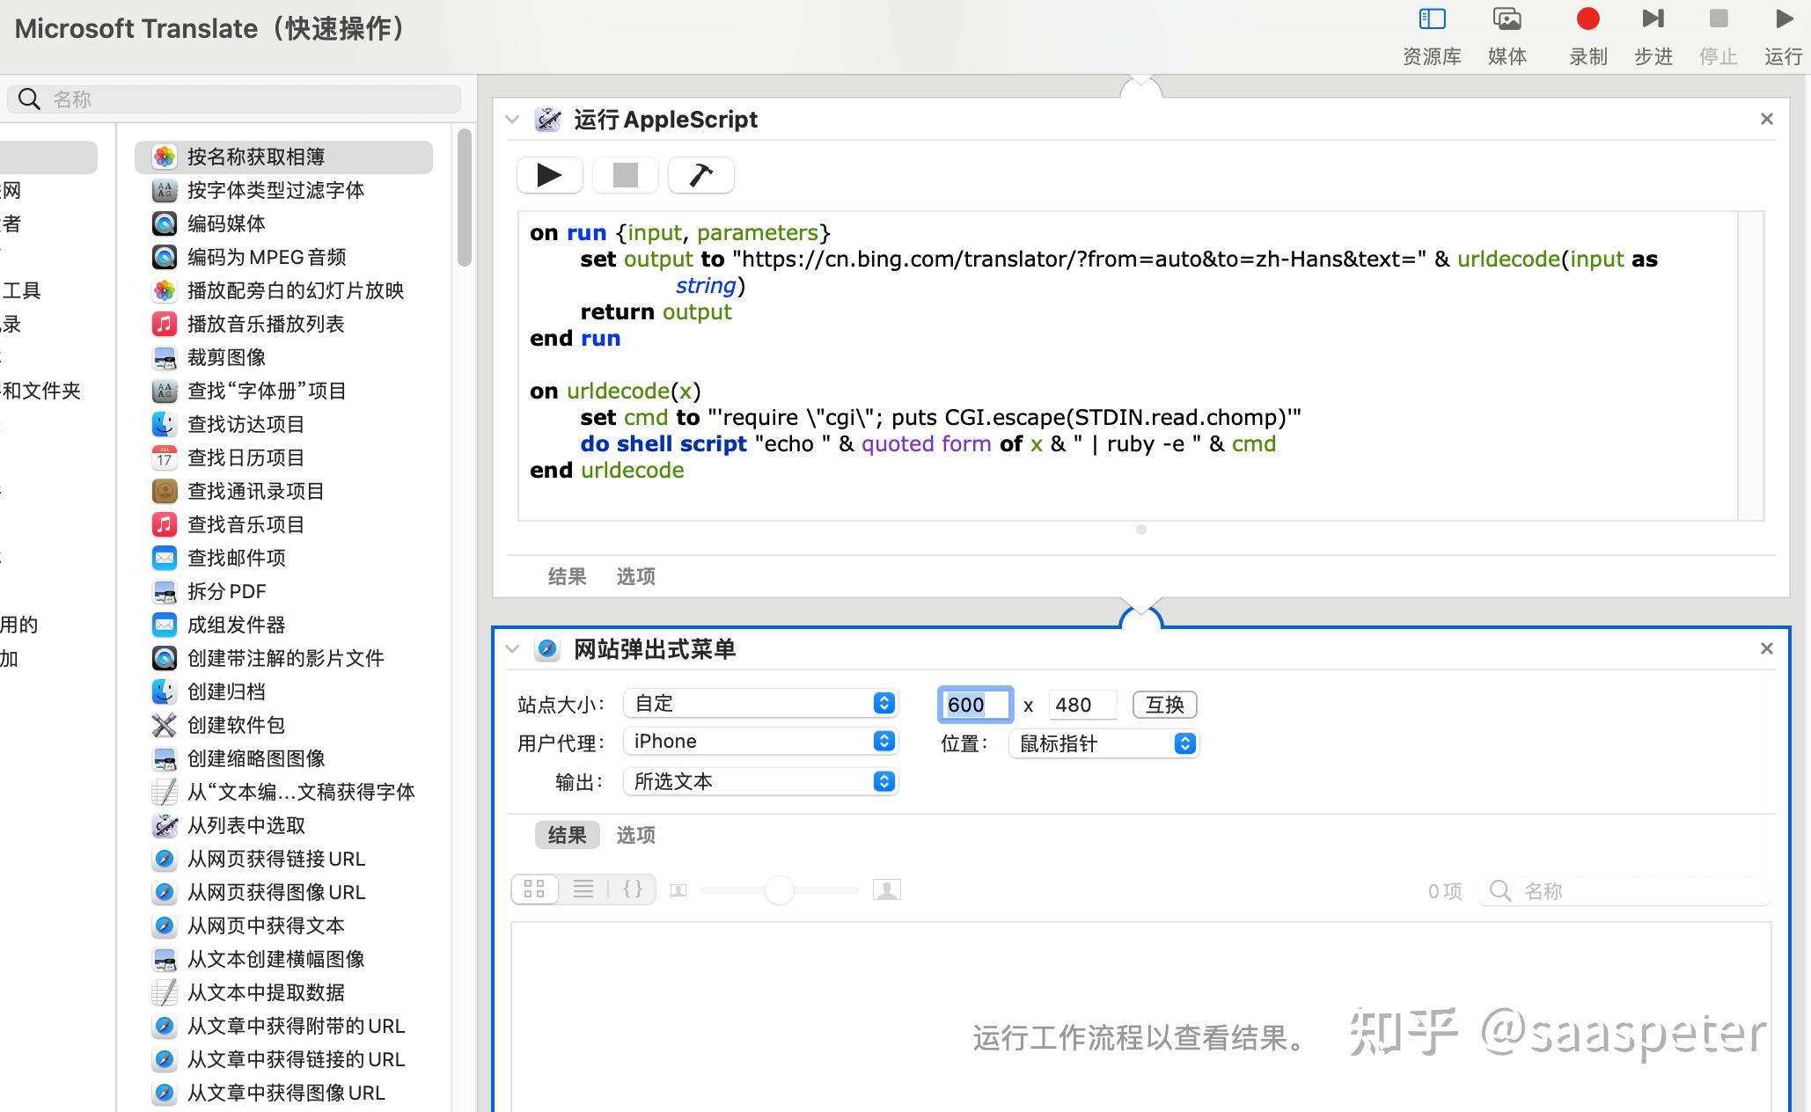Start recording with the 录制 button
This screenshot has width=1811, height=1112.
tap(1587, 36)
